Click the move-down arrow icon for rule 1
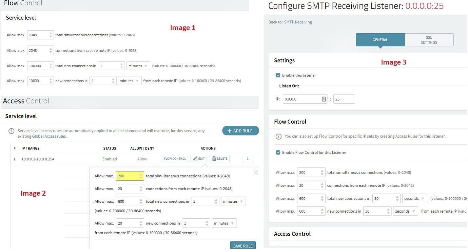This screenshot has height=252, width=468. 248,159
